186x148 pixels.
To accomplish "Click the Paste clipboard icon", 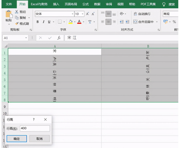I will pyautogui.click(x=9, y=14).
